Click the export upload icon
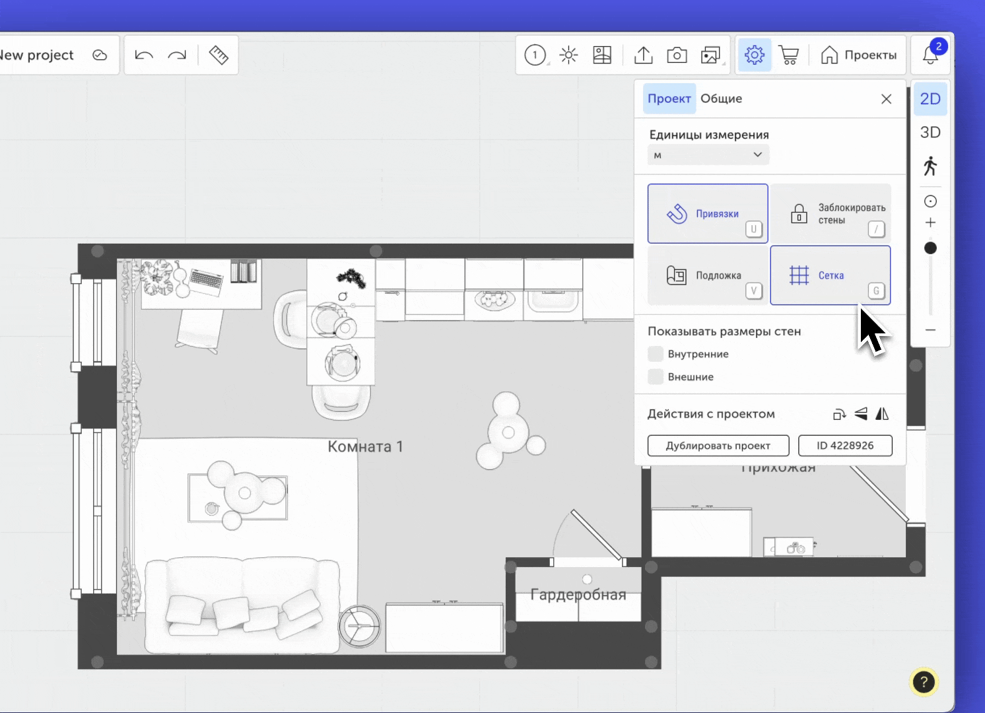Screen dimensions: 985x713 coord(643,55)
